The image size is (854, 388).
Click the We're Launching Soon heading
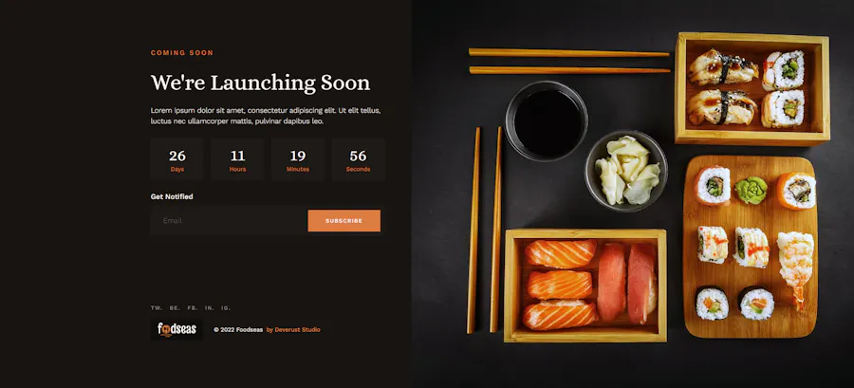tap(260, 83)
